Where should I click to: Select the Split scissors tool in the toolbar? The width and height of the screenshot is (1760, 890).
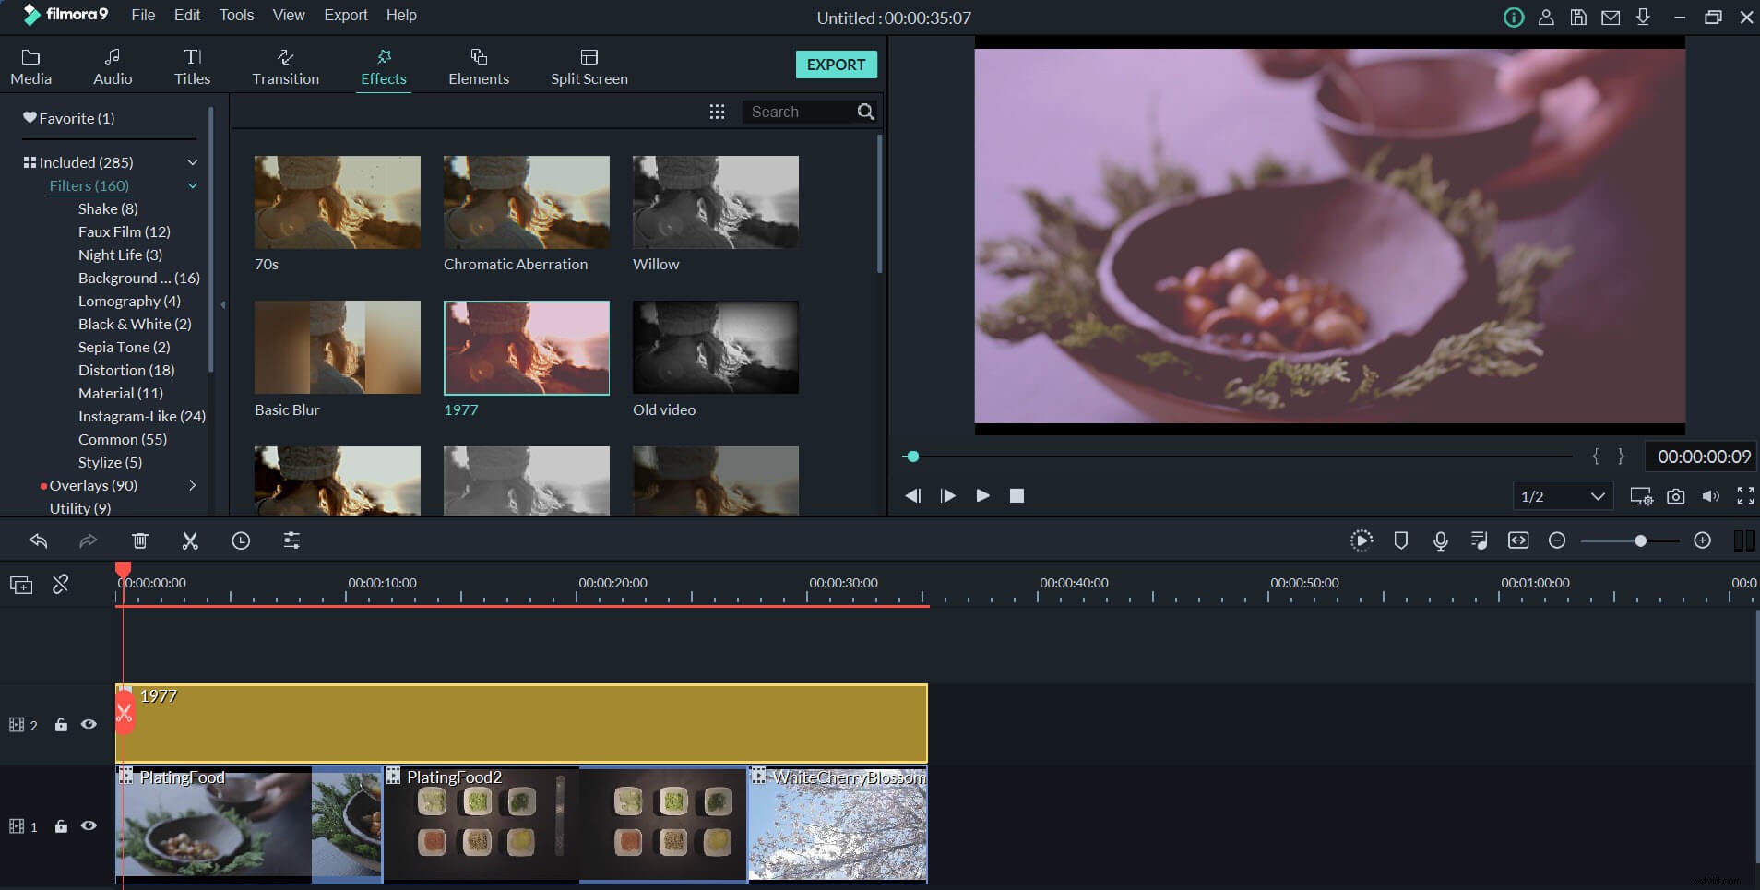[x=189, y=540]
